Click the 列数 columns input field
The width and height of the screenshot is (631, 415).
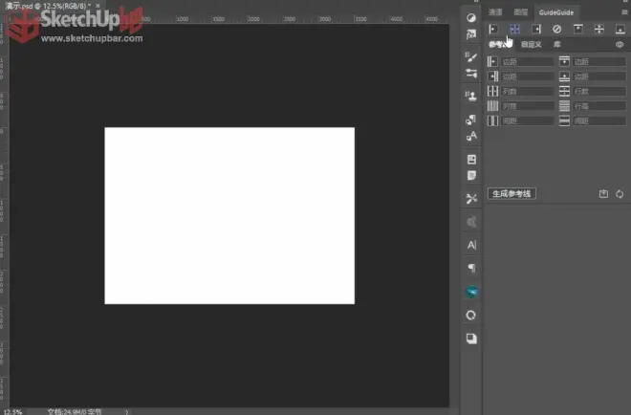527,92
